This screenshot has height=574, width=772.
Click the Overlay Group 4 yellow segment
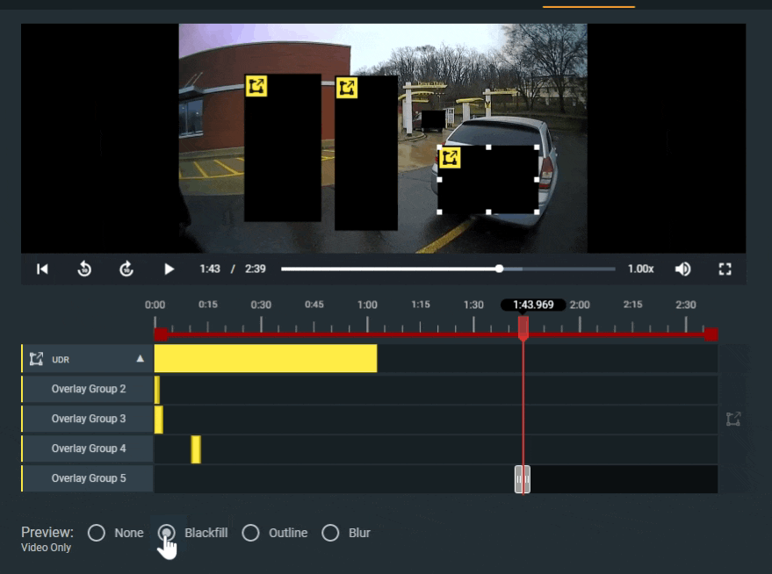196,449
